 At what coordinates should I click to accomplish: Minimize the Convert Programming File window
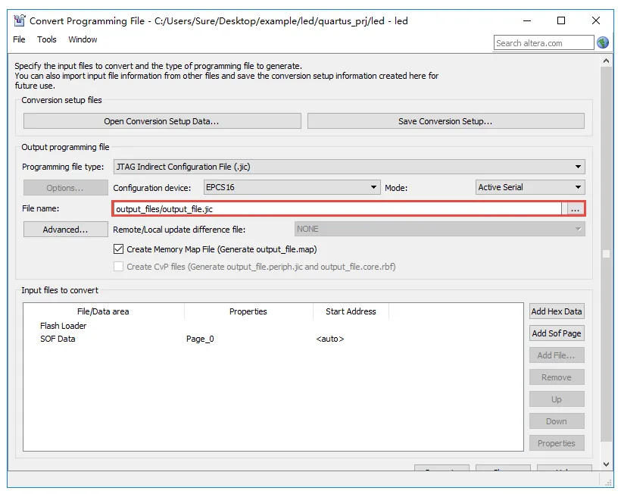(x=527, y=20)
